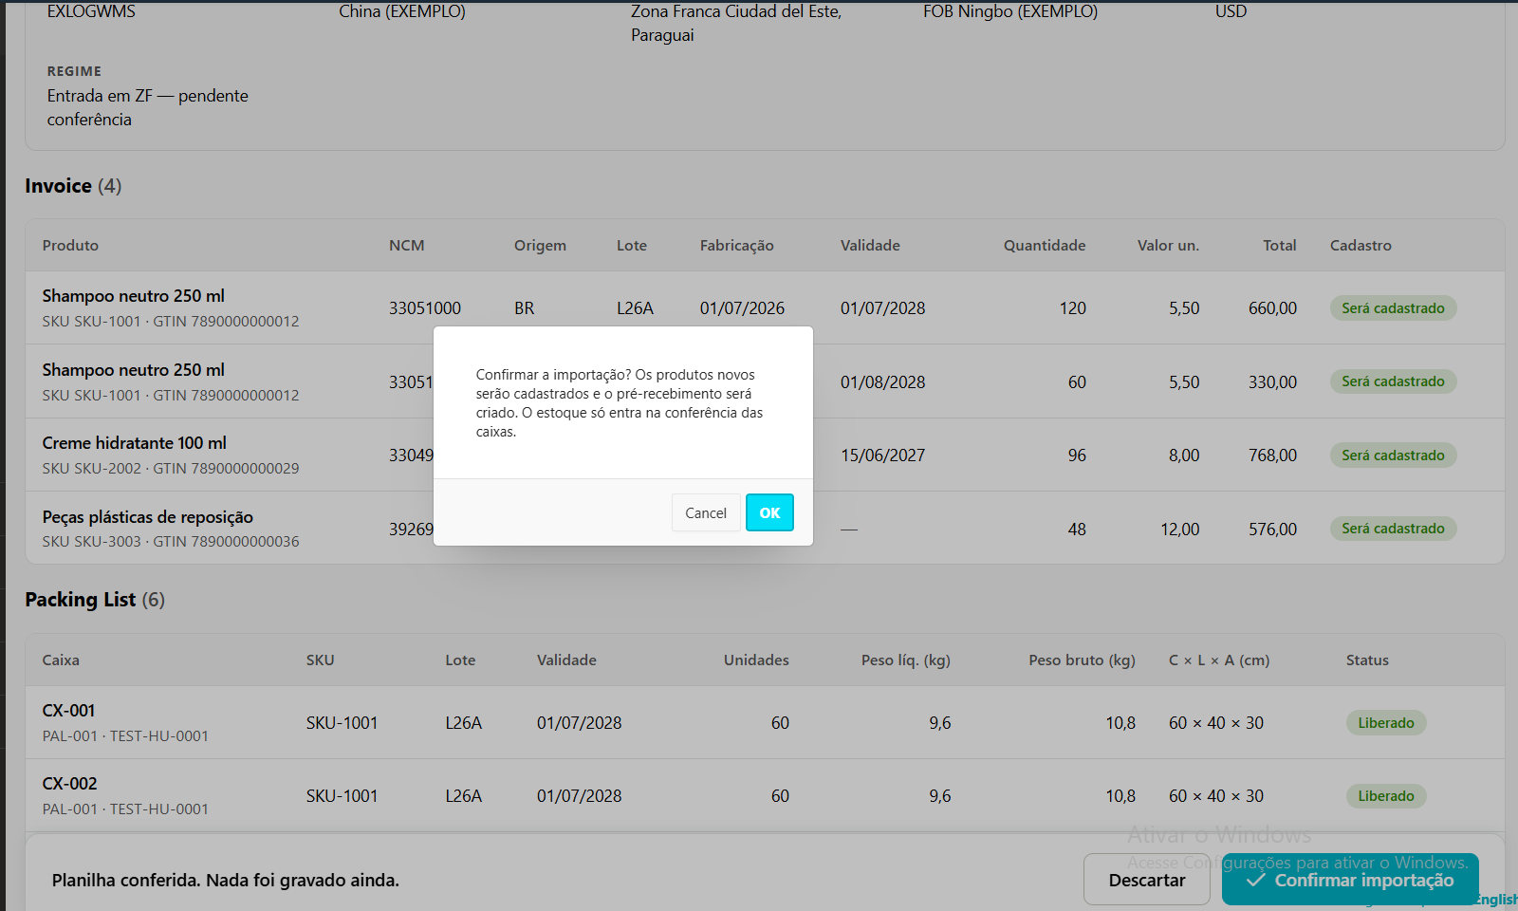The height and width of the screenshot is (911, 1518).
Task: Click the Cadastro column header
Action: click(1361, 245)
